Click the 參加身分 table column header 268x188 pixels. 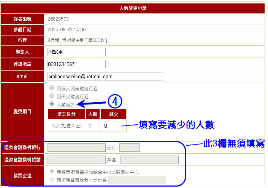[x=66, y=114]
